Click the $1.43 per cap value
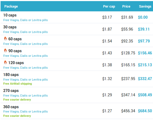This screenshot has width=153, height=122. tap(107, 53)
